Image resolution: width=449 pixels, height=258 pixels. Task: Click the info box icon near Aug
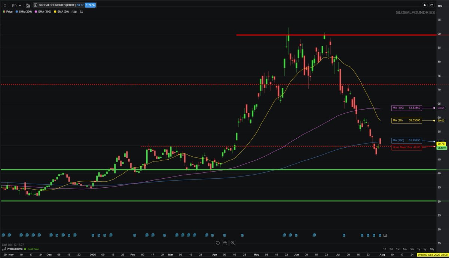[x=385, y=235]
